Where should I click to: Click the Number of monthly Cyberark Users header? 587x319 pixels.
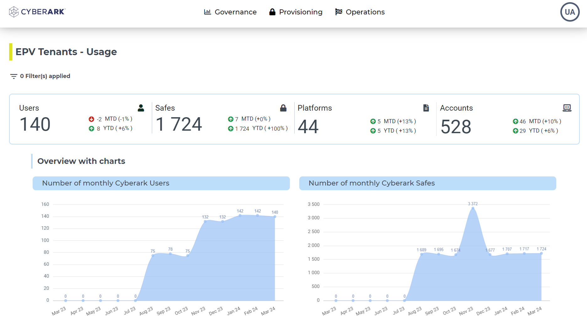point(161,183)
